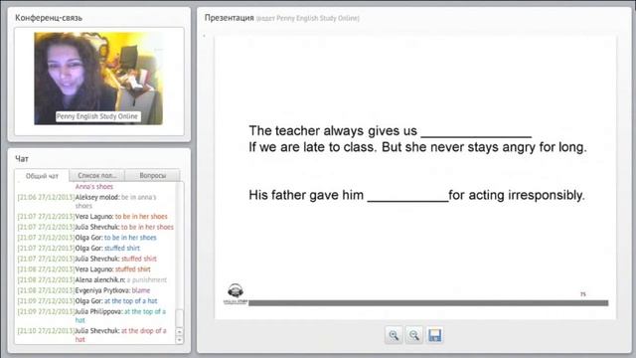Click the zoom out magnifier icon
The image size is (636, 358).
pyautogui.click(x=413, y=335)
